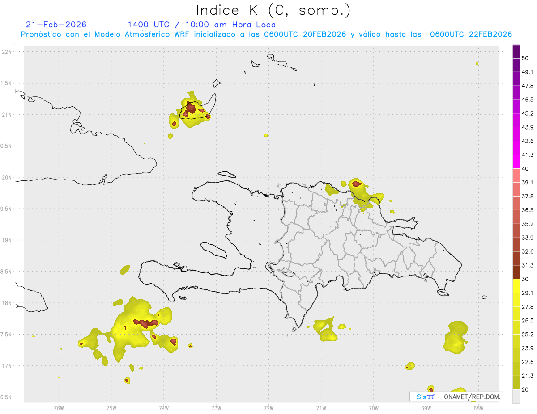Click the "ONAMET/REP.DOM." credit label
The width and height of the screenshot is (537, 414).
pyautogui.click(x=473, y=397)
